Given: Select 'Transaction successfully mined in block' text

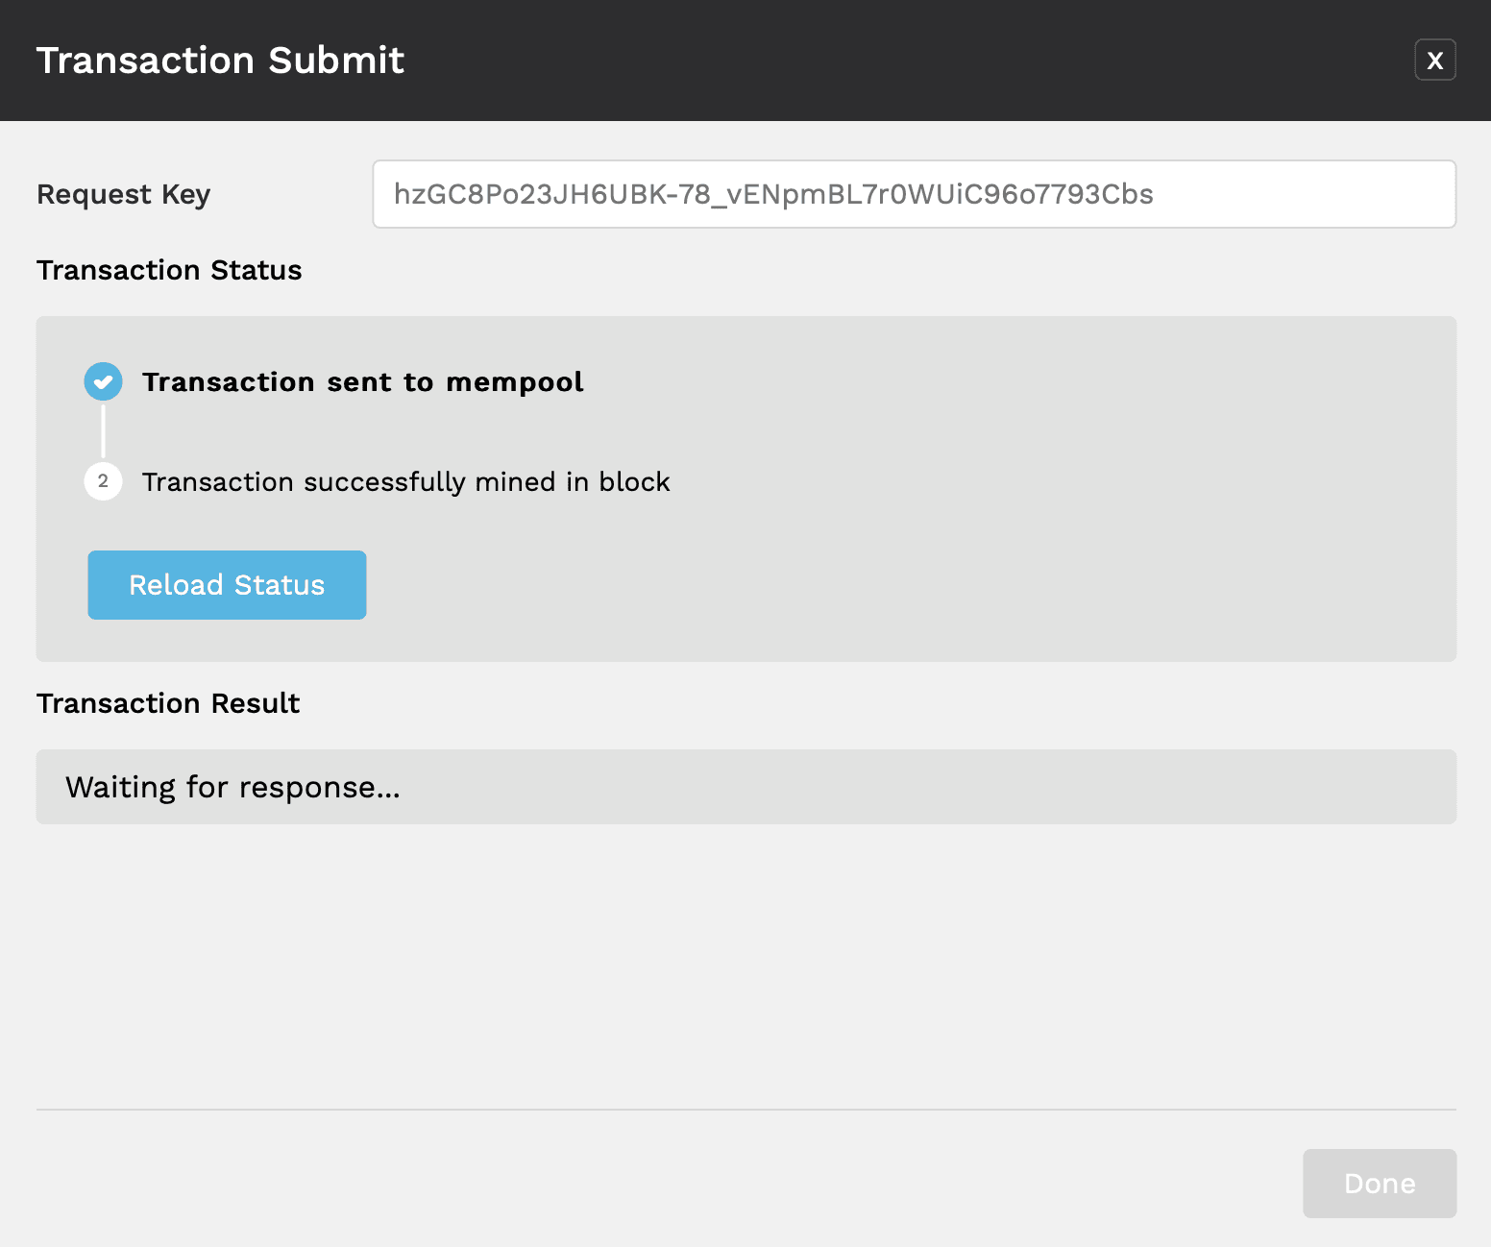Looking at the screenshot, I should click(406, 482).
